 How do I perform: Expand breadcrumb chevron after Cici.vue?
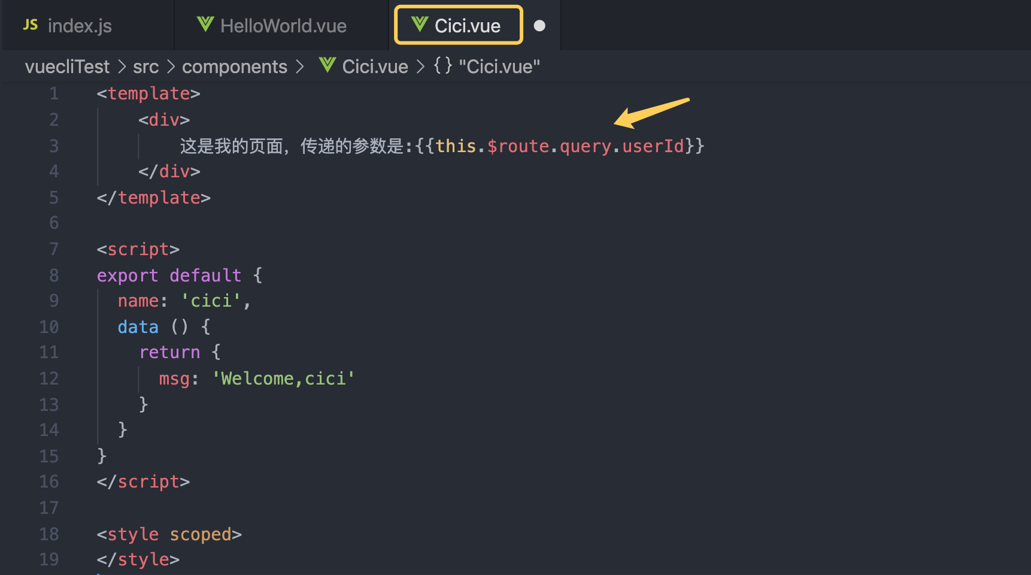click(420, 66)
